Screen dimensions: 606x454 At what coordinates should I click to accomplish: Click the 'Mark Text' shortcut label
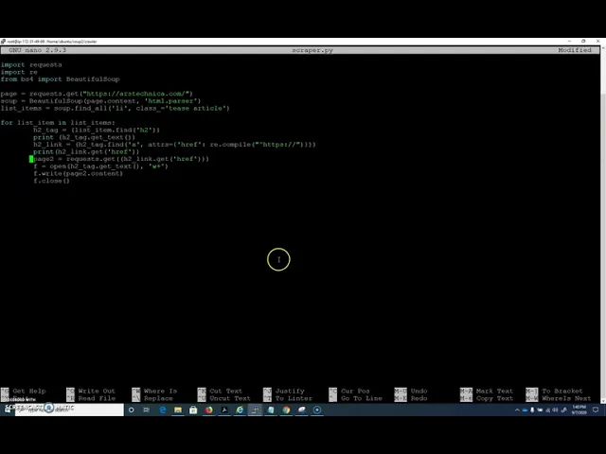[x=494, y=391]
